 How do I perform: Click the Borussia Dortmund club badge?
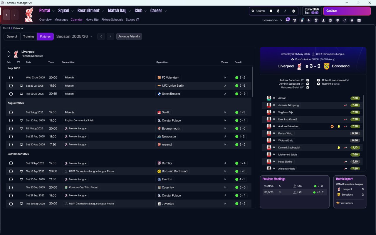pos(159,171)
